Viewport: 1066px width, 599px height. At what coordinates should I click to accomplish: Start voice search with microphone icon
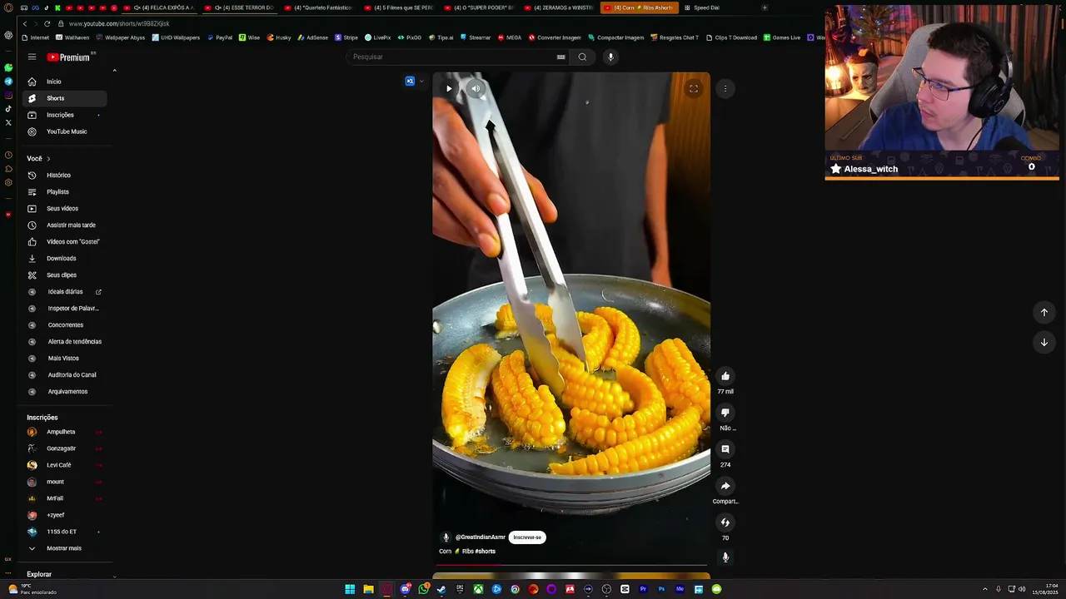point(610,57)
